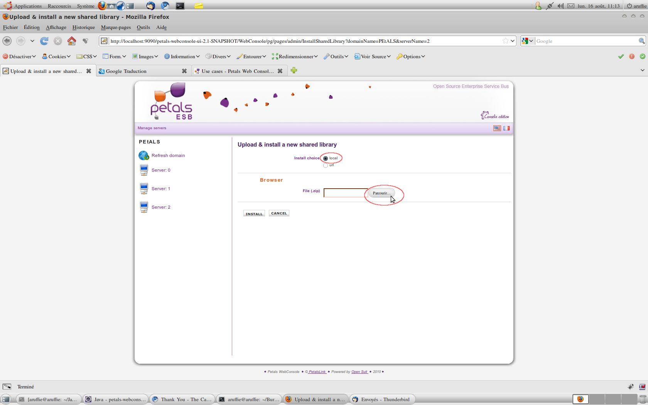Open the Cookies dropdown in developer toolbar
This screenshot has width=648, height=405.
click(56, 56)
